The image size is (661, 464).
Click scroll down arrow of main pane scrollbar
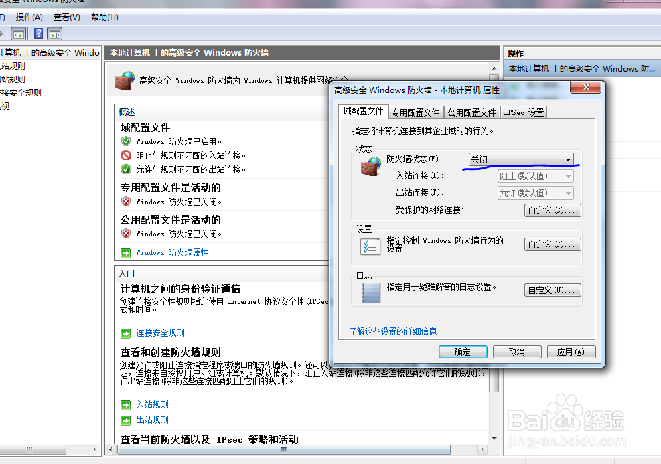tap(494, 439)
